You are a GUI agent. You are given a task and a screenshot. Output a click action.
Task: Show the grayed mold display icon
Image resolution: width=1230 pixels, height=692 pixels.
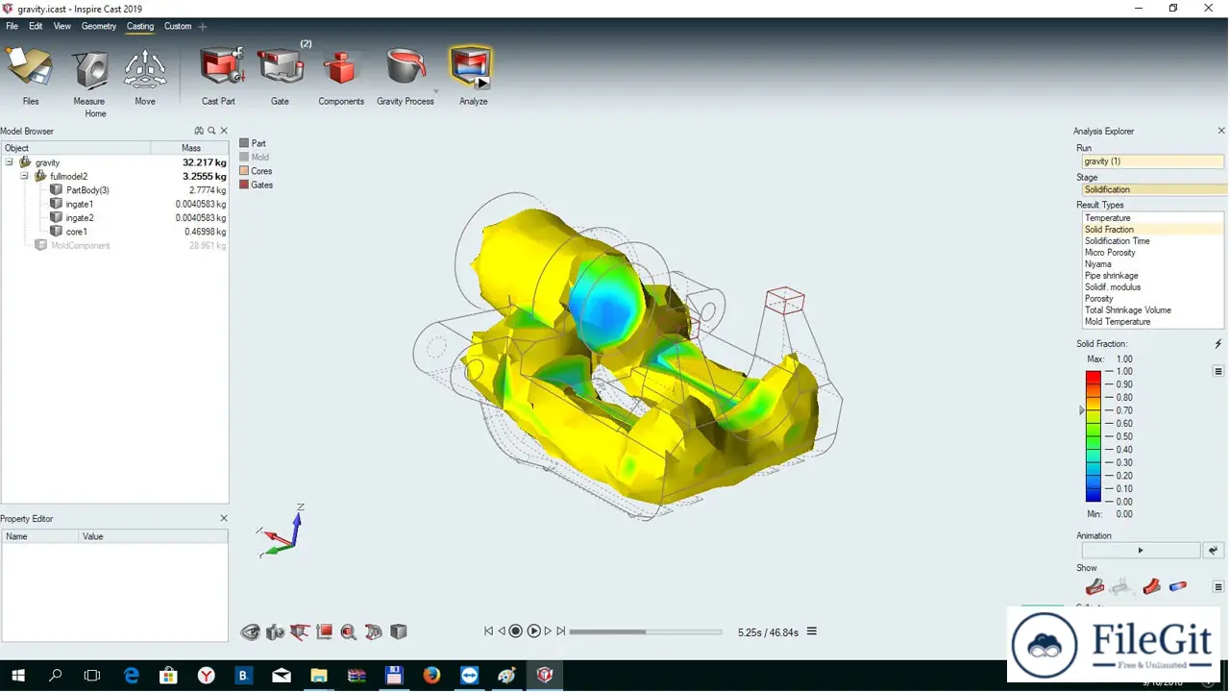coord(1121,586)
